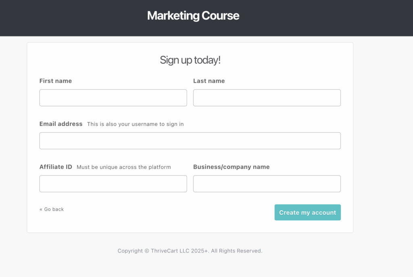Click into the Affiliate ID field
This screenshot has height=277, width=413.
click(113, 184)
